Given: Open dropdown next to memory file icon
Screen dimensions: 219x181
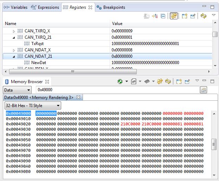Looking at the screenshot, I should 140,81.
